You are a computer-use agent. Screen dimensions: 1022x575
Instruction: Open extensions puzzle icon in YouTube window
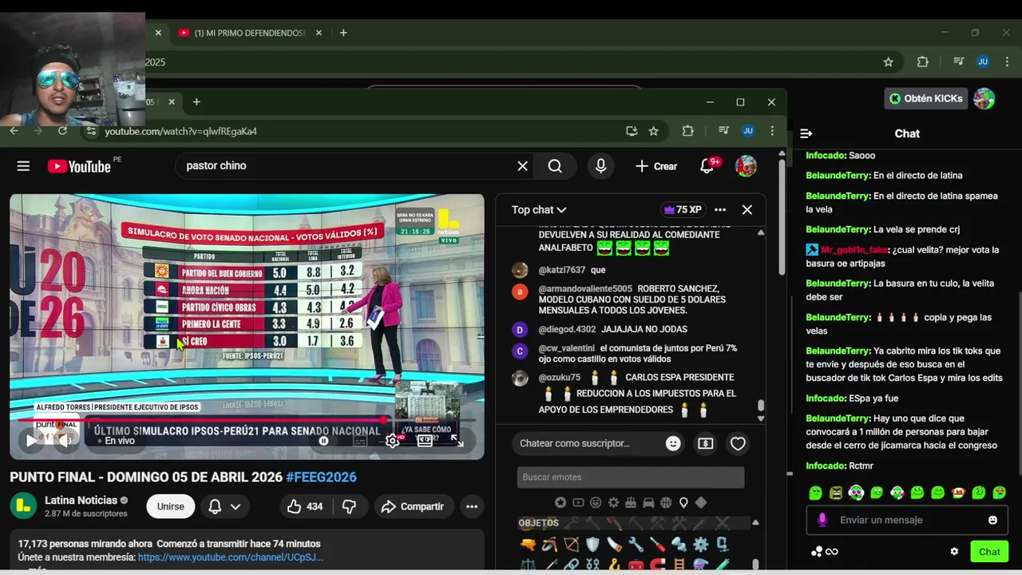tap(687, 131)
